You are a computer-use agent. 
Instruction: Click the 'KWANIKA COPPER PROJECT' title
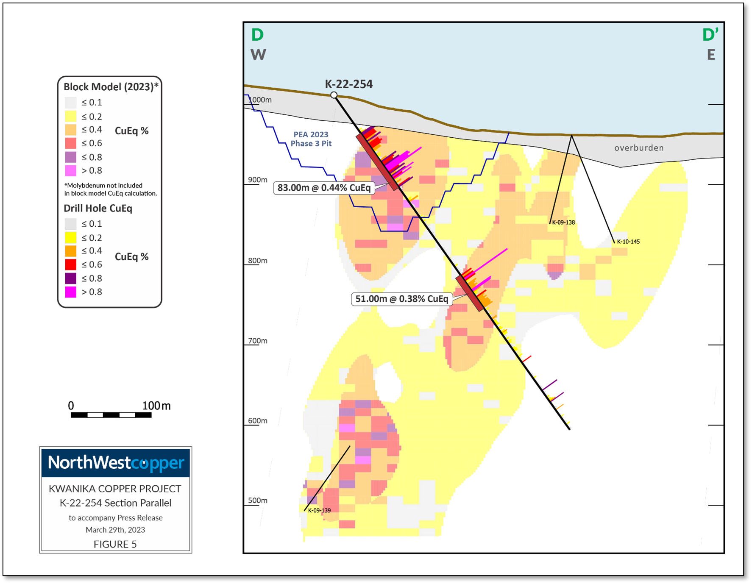(115, 489)
